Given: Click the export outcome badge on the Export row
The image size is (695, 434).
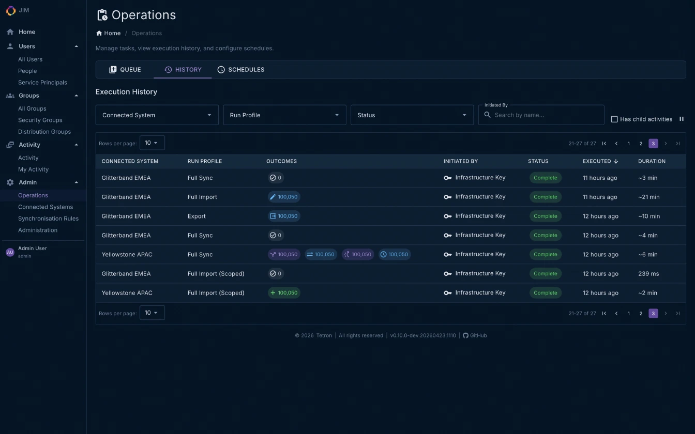Looking at the screenshot, I should click(283, 216).
